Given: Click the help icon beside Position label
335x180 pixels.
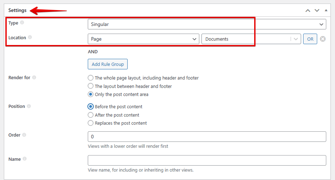Looking at the screenshot, I should 29,106.
